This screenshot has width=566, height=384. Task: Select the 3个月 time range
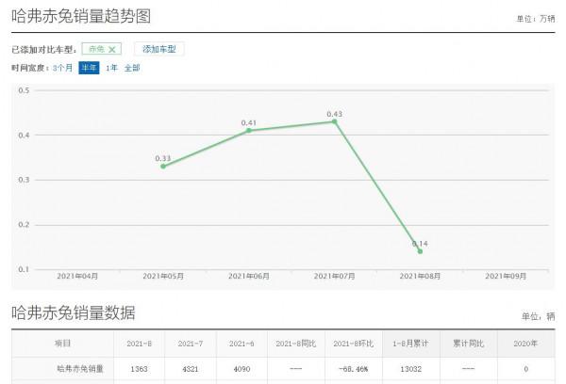click(63, 68)
